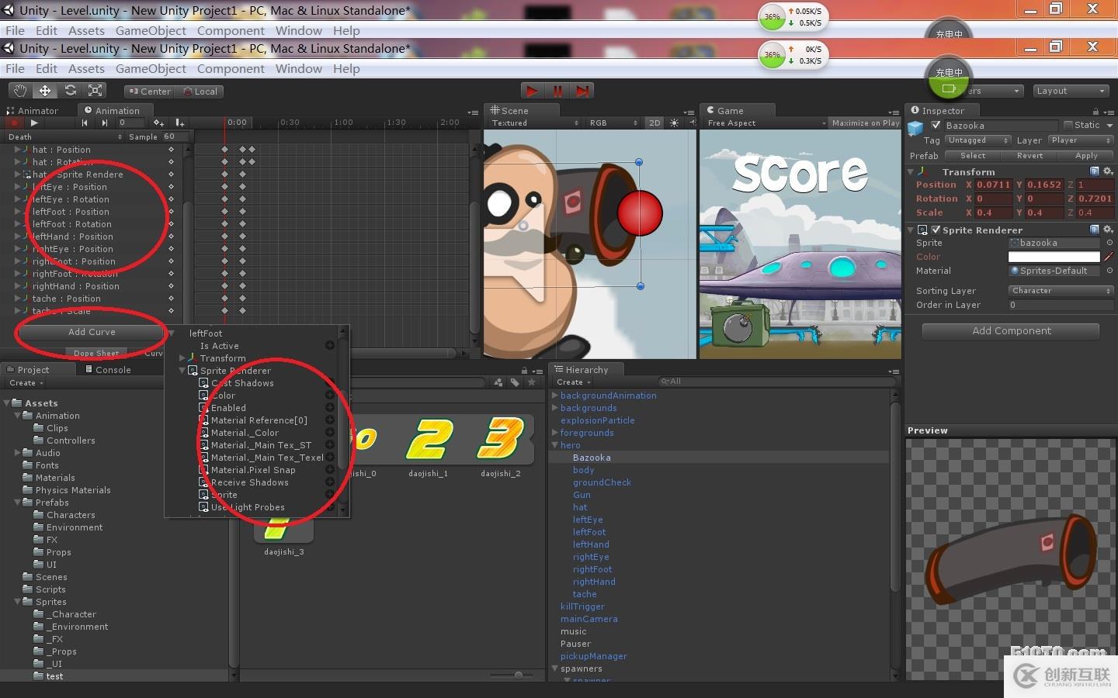Add keyframe with the Add Keyframe icon
This screenshot has height=698, width=1118.
(x=158, y=123)
